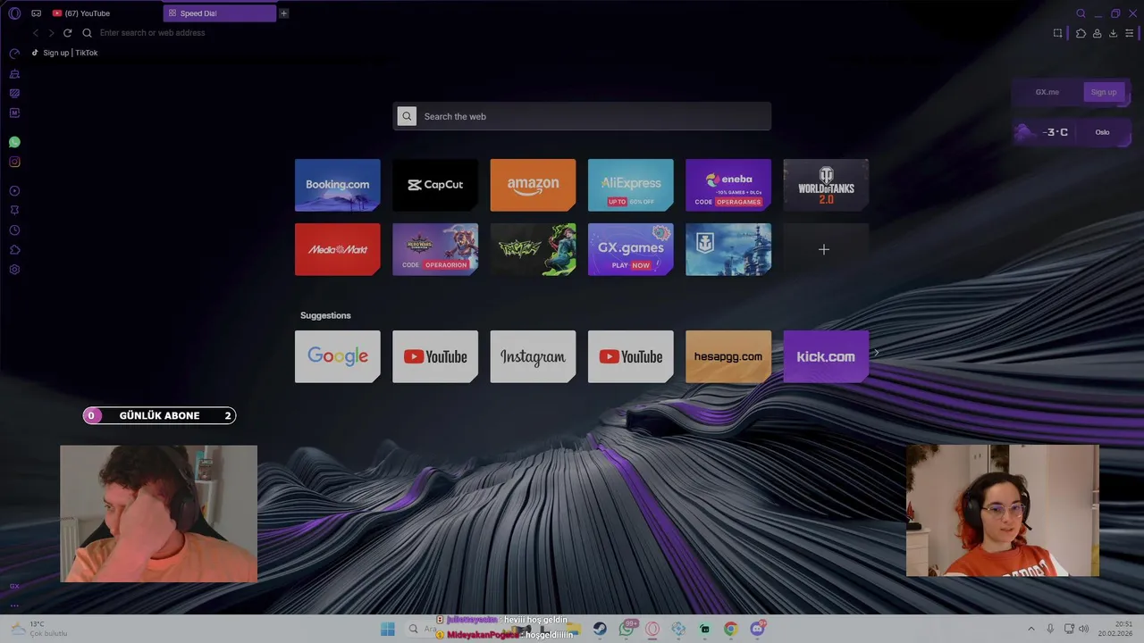Open the tab search magnifier in title bar

[1081, 13]
